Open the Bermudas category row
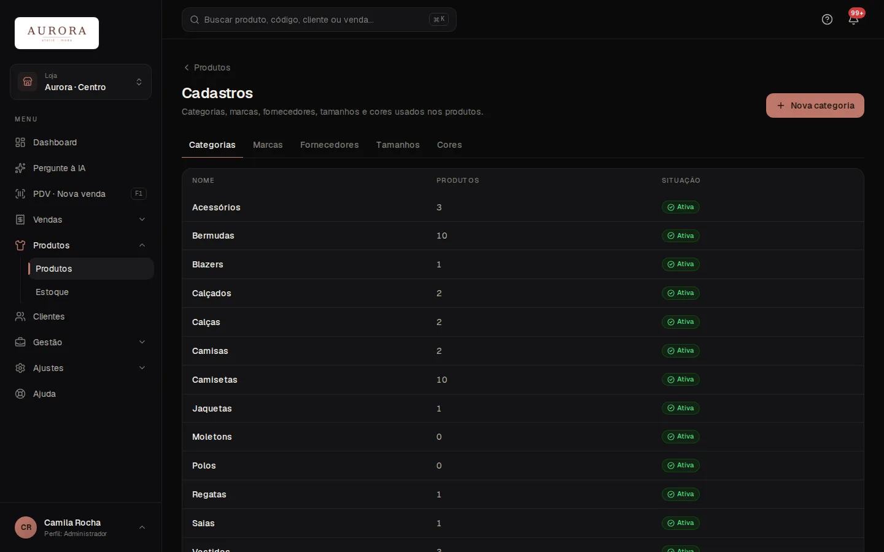884x552 pixels. click(523, 236)
